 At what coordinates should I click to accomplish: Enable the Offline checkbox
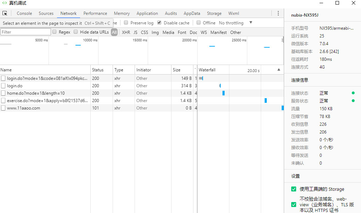198,23
